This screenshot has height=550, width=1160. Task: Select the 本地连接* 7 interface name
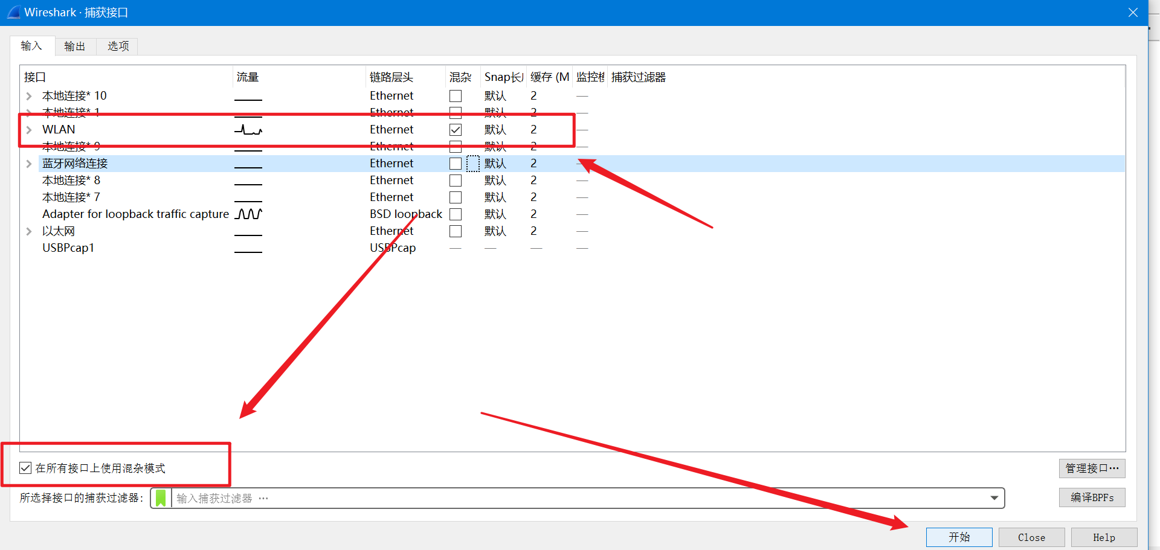point(71,197)
